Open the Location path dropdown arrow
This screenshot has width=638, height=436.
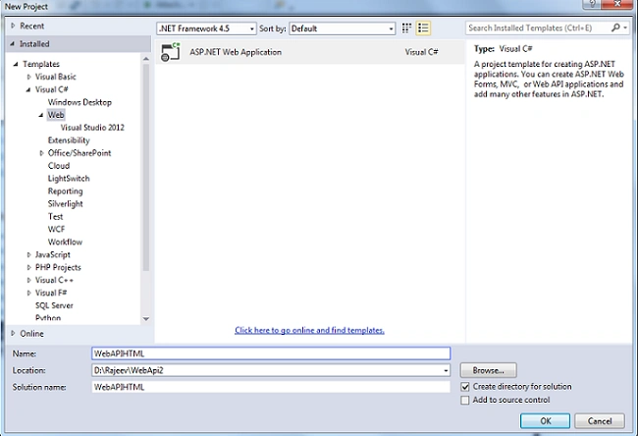click(446, 370)
